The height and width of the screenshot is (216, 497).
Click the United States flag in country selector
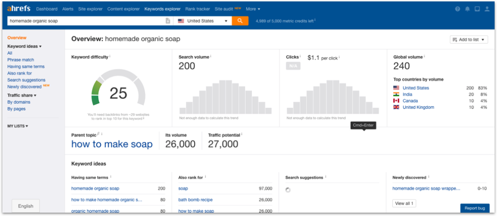tap(181, 21)
